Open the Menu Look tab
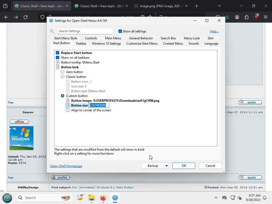The width and height of the screenshot is (272, 204). (192, 38)
